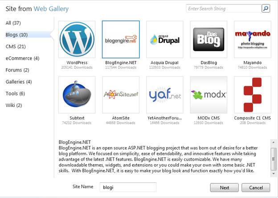Select the Mayando photo blogging tile
This screenshot has height=198, width=278.
(253, 39)
